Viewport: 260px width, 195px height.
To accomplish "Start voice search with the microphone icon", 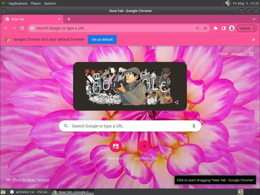I will (x=194, y=126).
